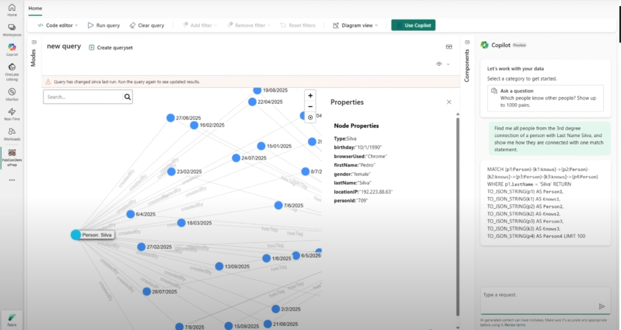Select the 6/4/2025 graph node
621x330 pixels.
(x=130, y=214)
